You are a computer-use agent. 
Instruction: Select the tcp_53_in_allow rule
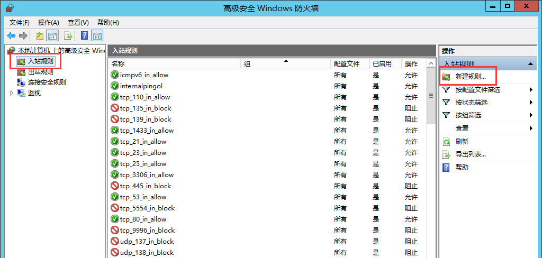coord(268,197)
